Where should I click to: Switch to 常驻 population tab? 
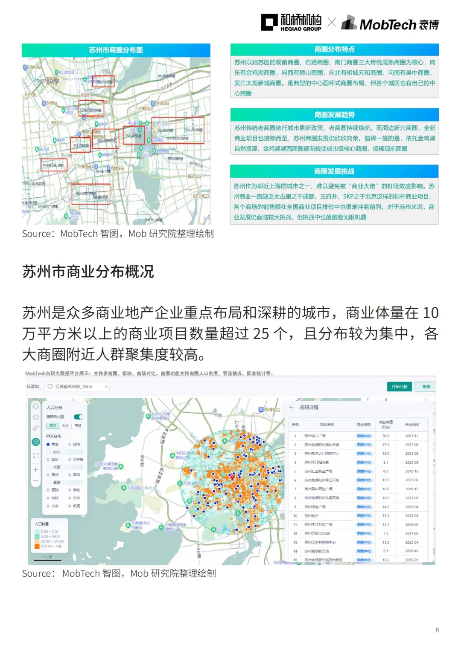78,426
